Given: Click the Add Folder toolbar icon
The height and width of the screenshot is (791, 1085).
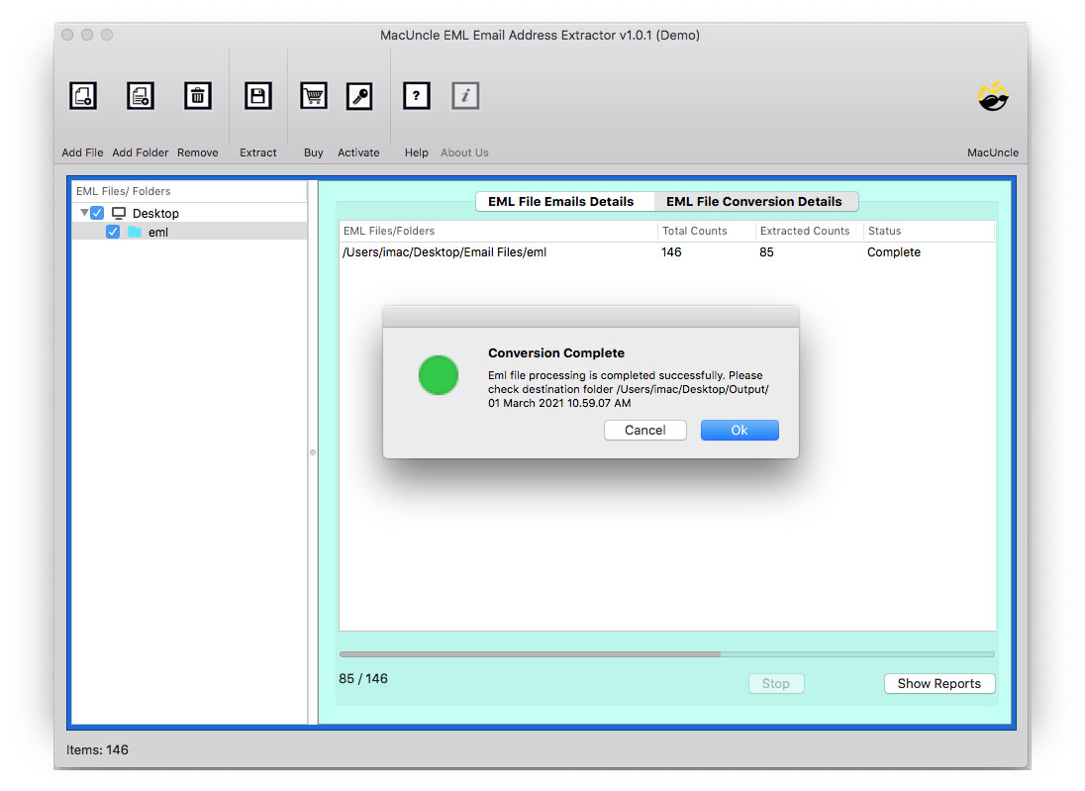Looking at the screenshot, I should (x=141, y=95).
